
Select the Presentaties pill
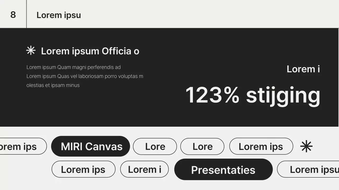pyautogui.click(x=223, y=170)
